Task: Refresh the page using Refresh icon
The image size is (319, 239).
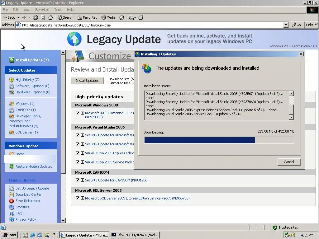Action: (x=43, y=17)
